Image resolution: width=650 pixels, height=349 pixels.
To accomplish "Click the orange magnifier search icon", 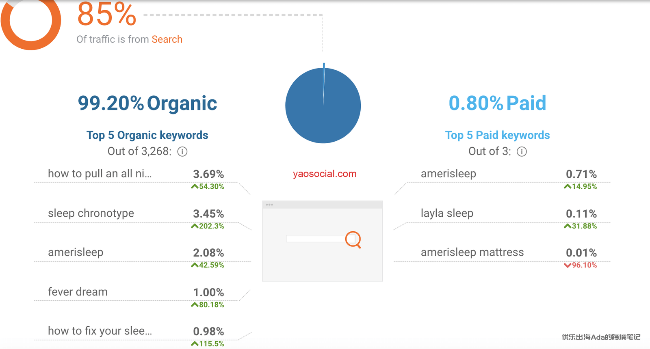I will point(353,239).
